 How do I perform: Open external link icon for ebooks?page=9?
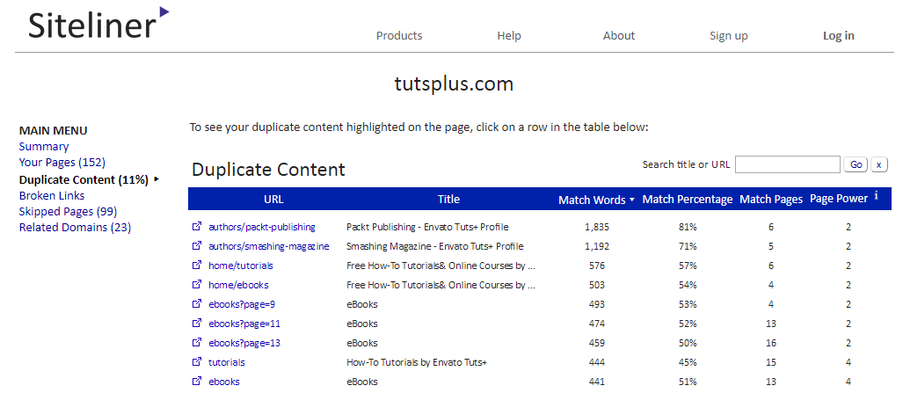click(197, 304)
